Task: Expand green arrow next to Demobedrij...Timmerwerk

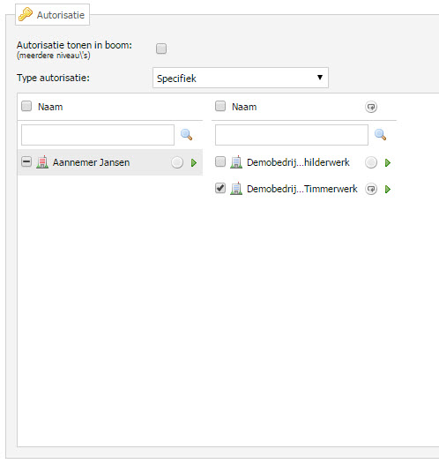Action: (x=388, y=189)
